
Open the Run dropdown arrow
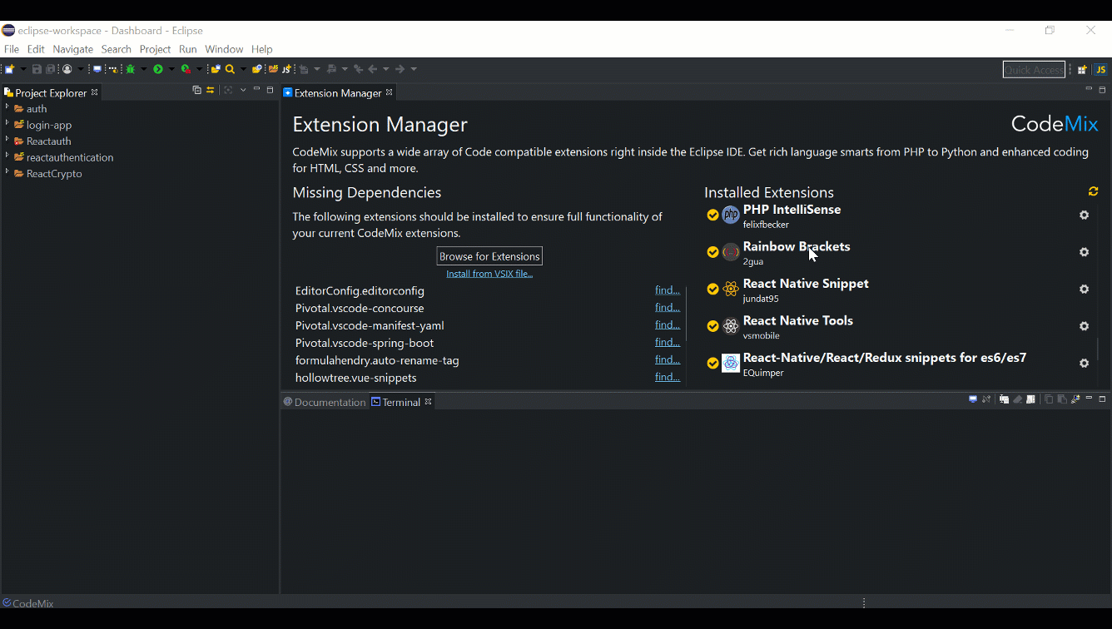click(171, 69)
